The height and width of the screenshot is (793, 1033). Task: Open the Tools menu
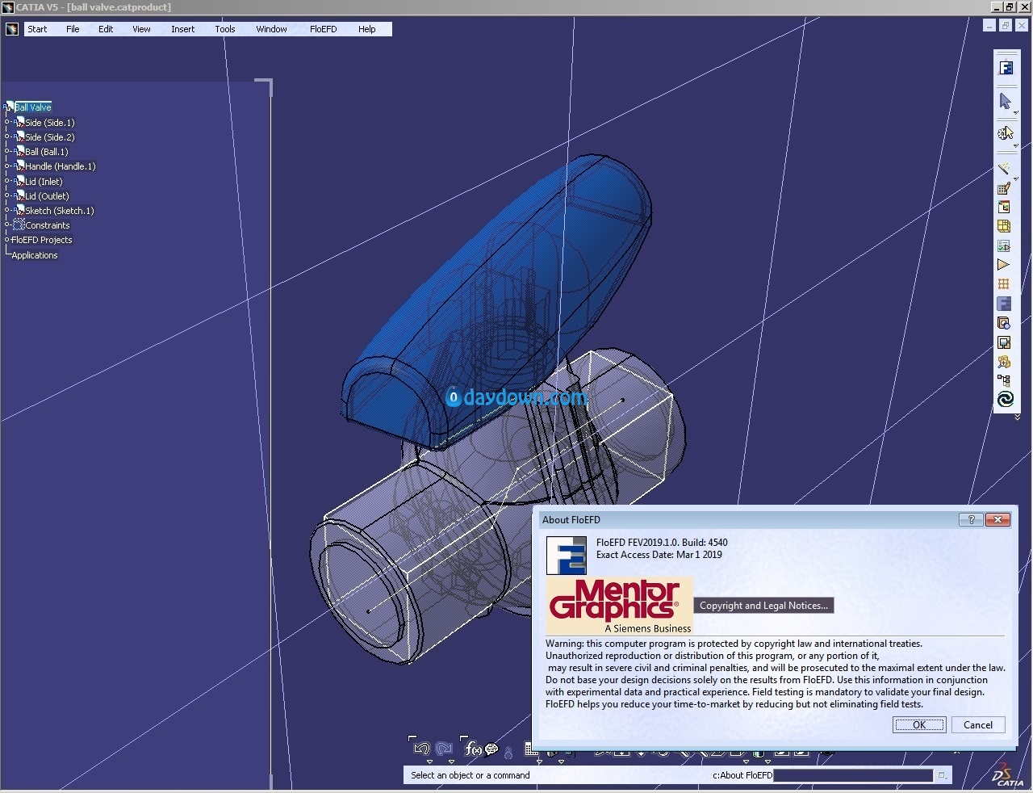pos(225,29)
